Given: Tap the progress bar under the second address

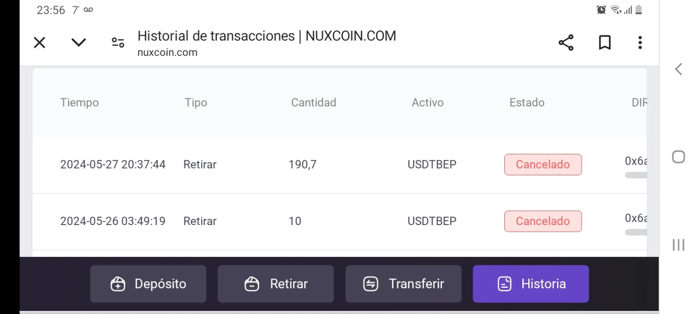Looking at the screenshot, I should coord(635,232).
